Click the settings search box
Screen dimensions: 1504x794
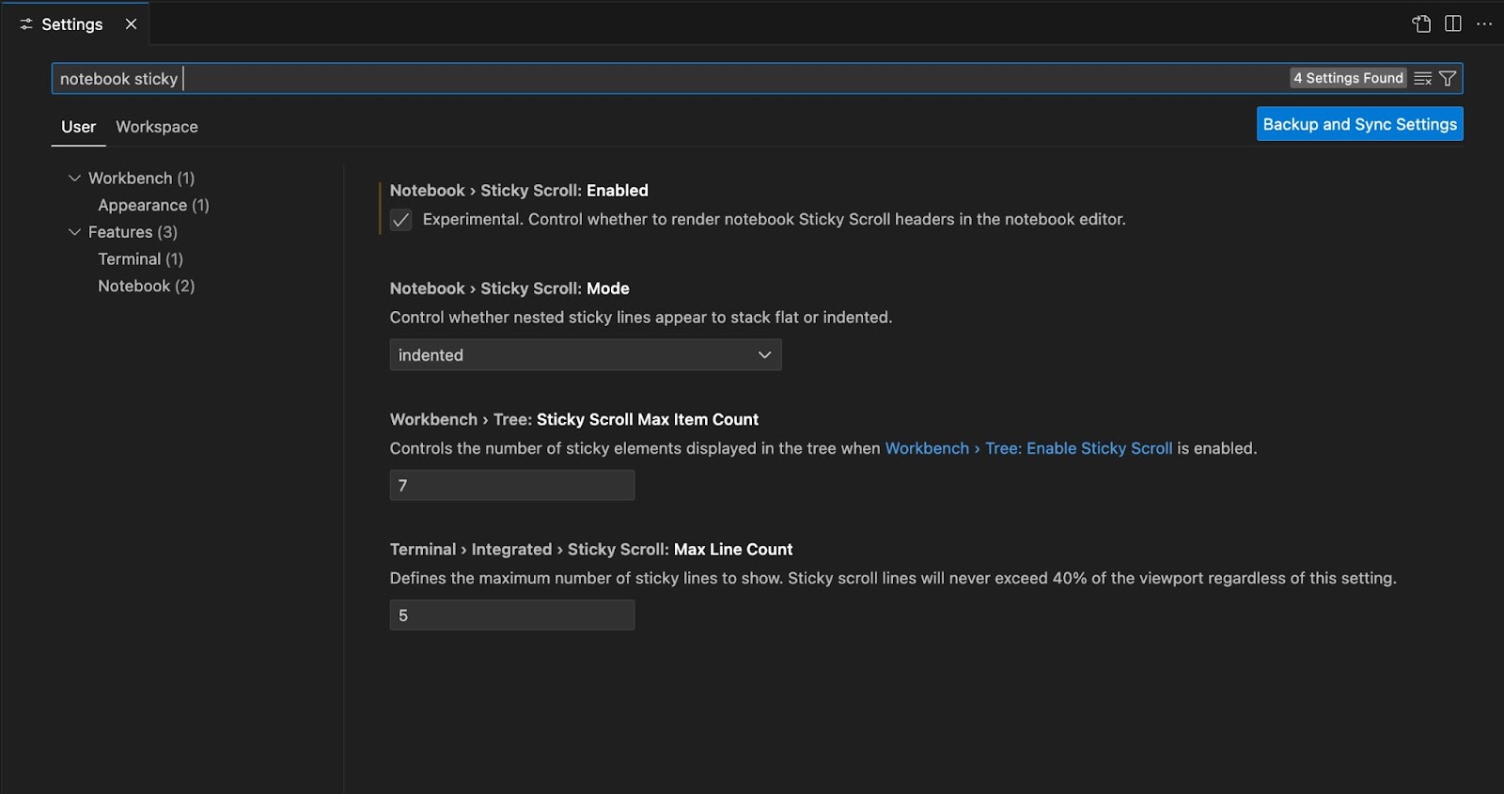click(x=658, y=79)
